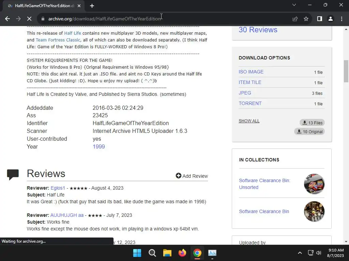Open the Chrome profile icon
Viewport: 349px width, 261px height.
[331, 19]
